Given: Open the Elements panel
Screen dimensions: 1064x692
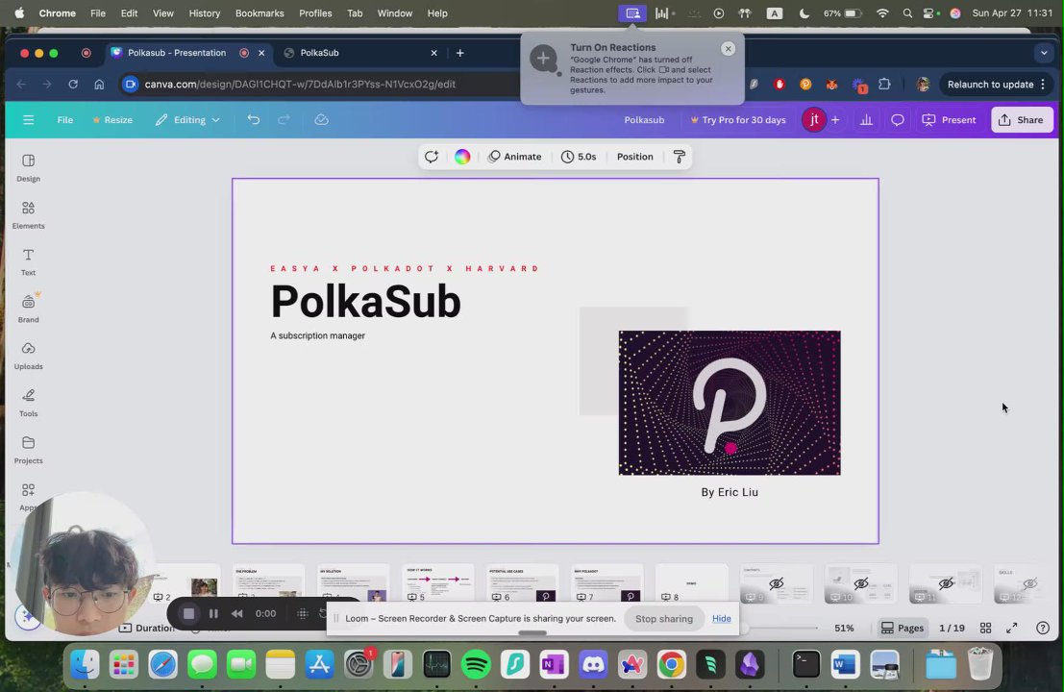Looking at the screenshot, I should (x=28, y=215).
